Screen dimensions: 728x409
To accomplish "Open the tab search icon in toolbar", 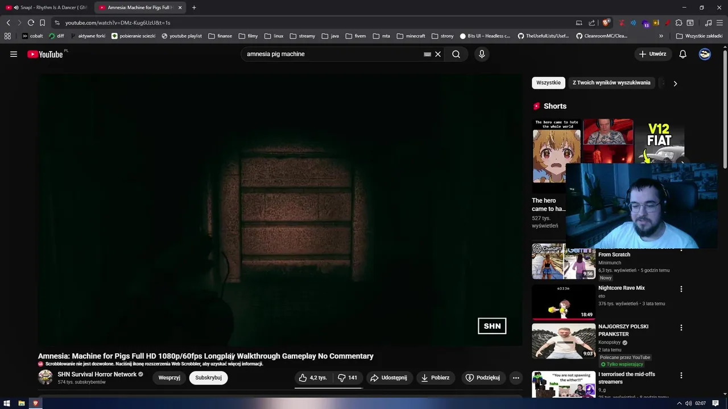I will click(x=690, y=23).
